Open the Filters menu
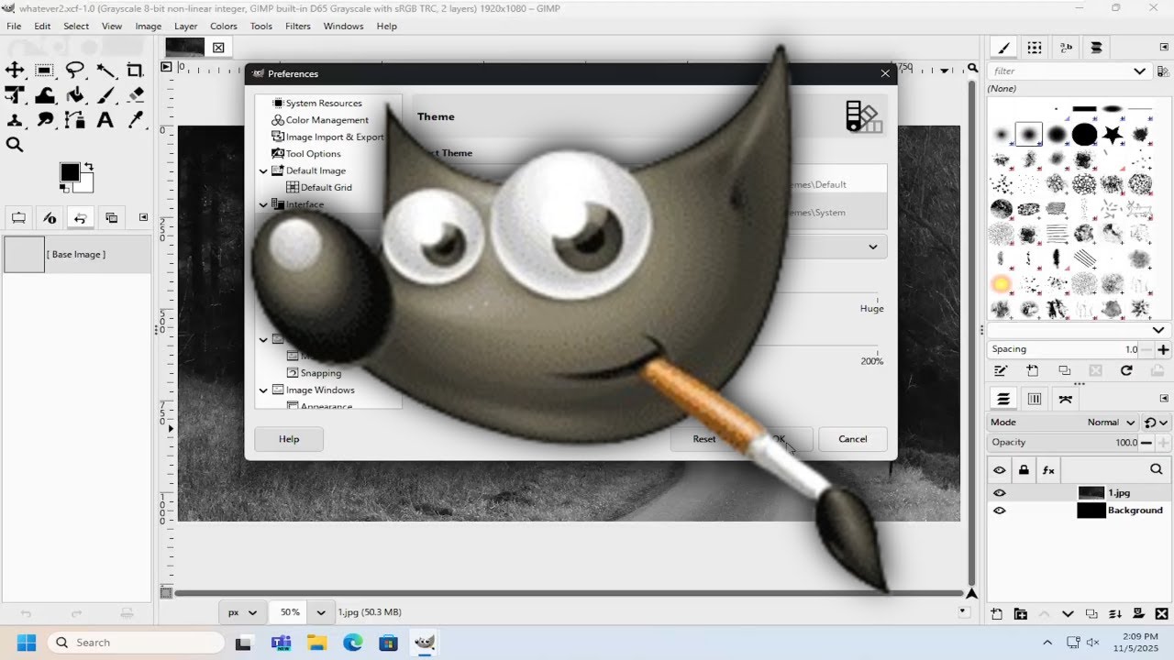The image size is (1174, 660). pyautogui.click(x=297, y=26)
